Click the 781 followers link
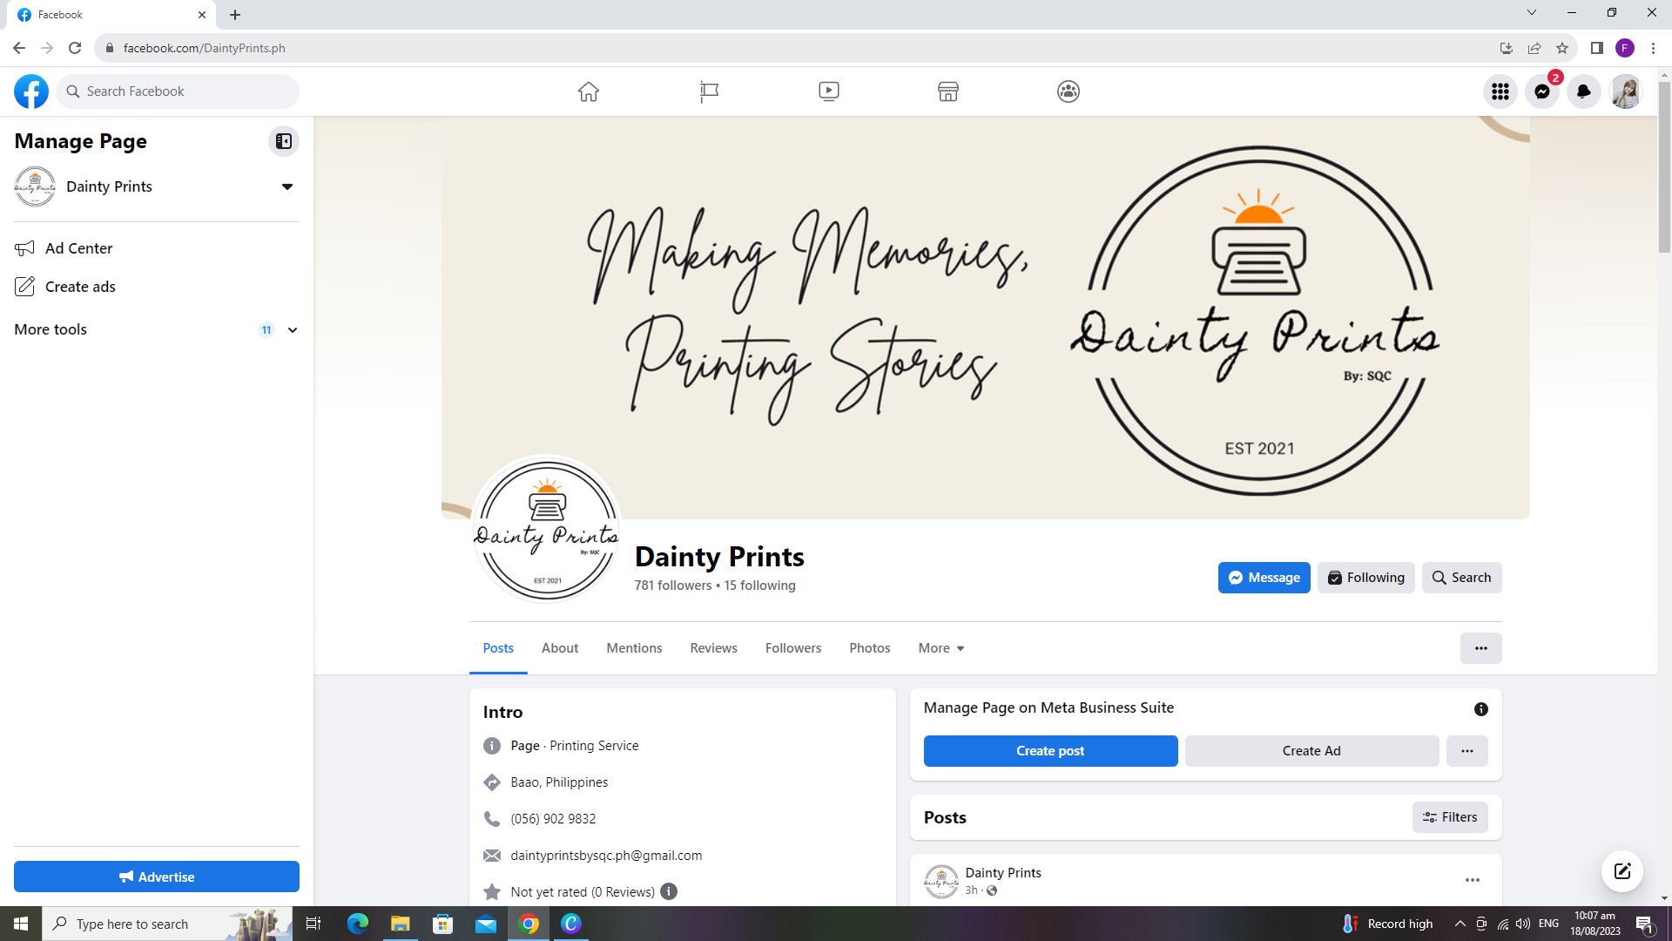The height and width of the screenshot is (941, 1672). [x=673, y=586]
